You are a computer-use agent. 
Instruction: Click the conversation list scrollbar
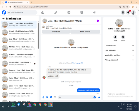38,36
